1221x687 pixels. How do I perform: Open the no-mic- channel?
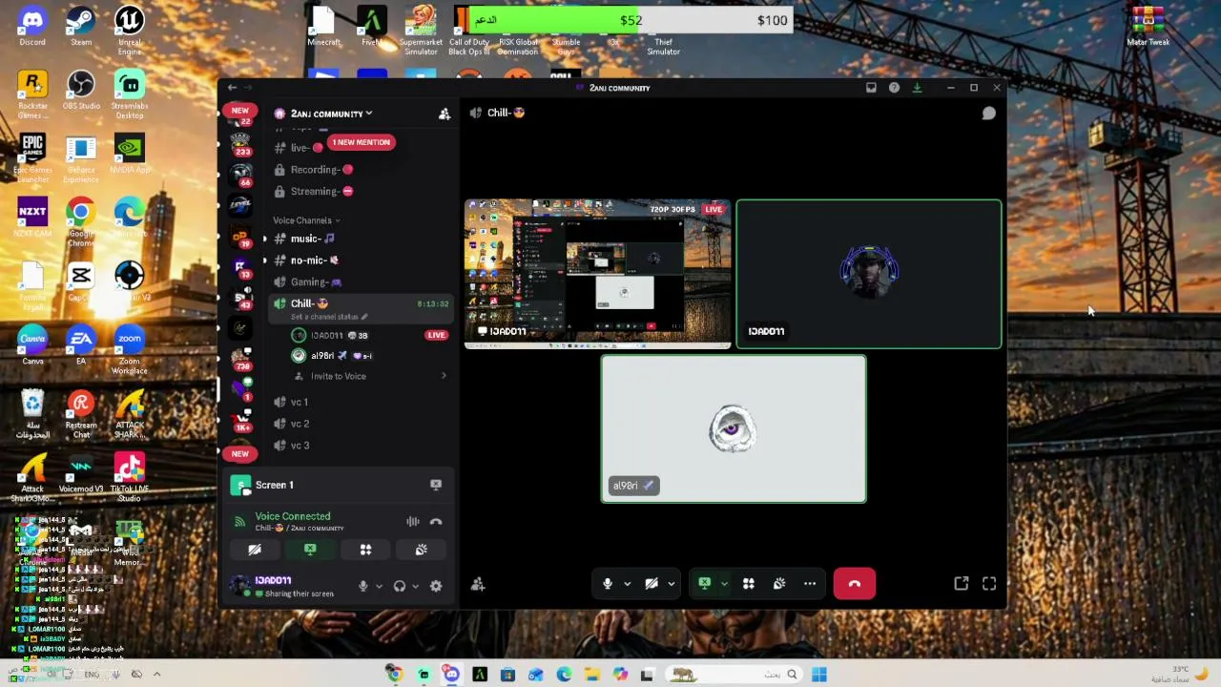[360, 260]
